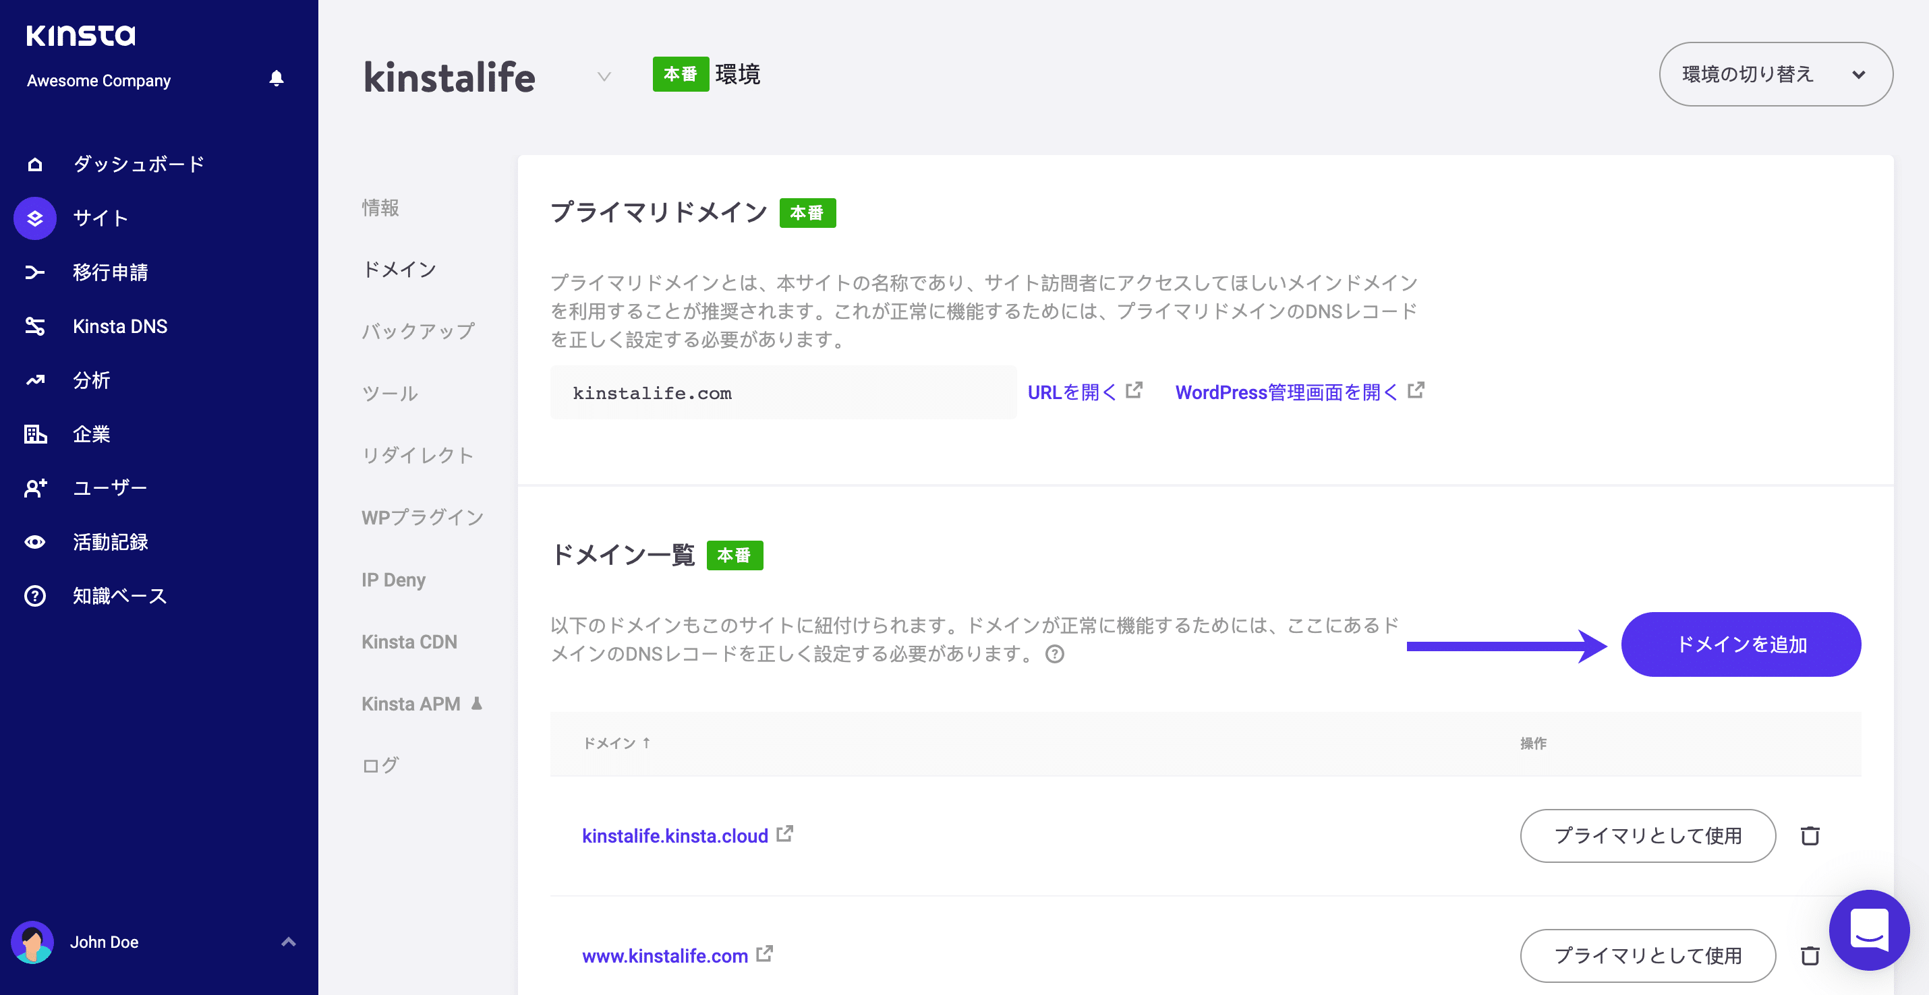Switch to WPプラグイン tab
This screenshot has height=995, width=1929.
tap(422, 517)
